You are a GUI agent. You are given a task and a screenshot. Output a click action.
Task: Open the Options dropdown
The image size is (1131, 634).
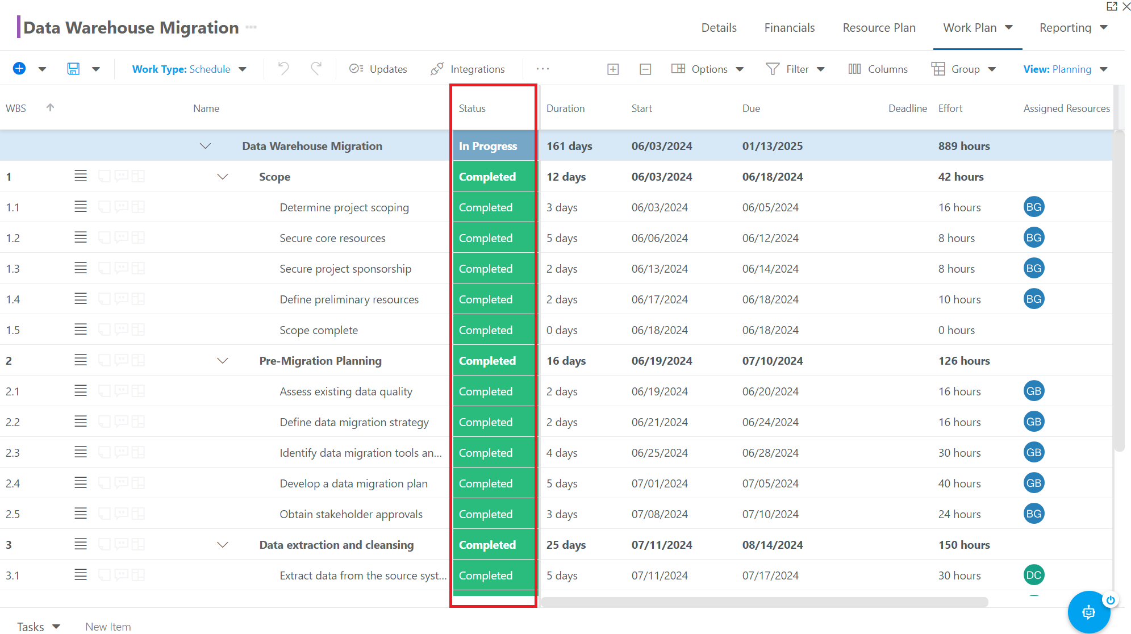coord(707,69)
